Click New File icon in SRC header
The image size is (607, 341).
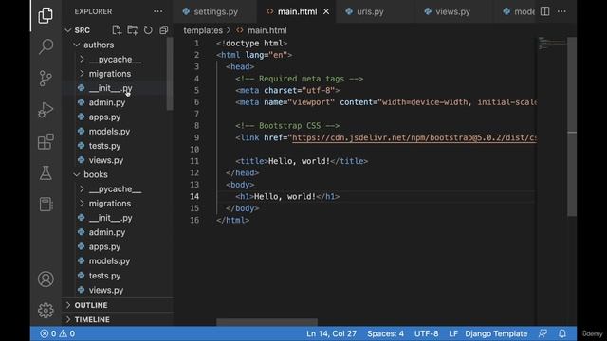(x=116, y=29)
